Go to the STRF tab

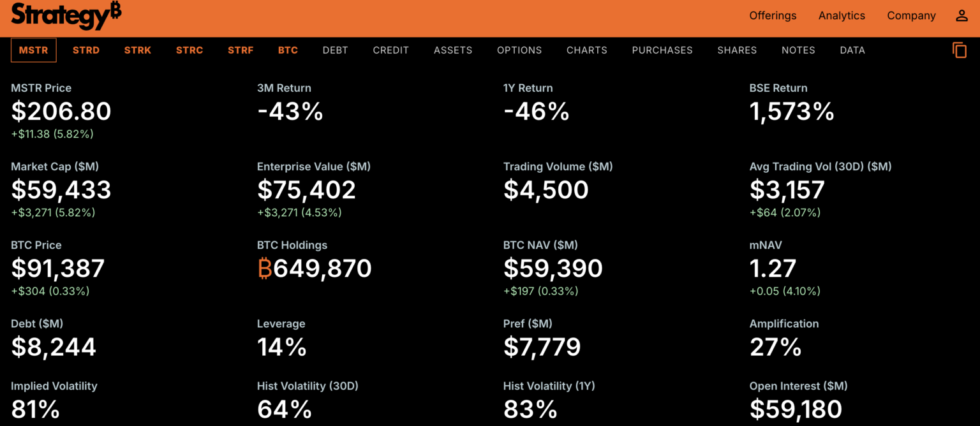click(x=241, y=50)
